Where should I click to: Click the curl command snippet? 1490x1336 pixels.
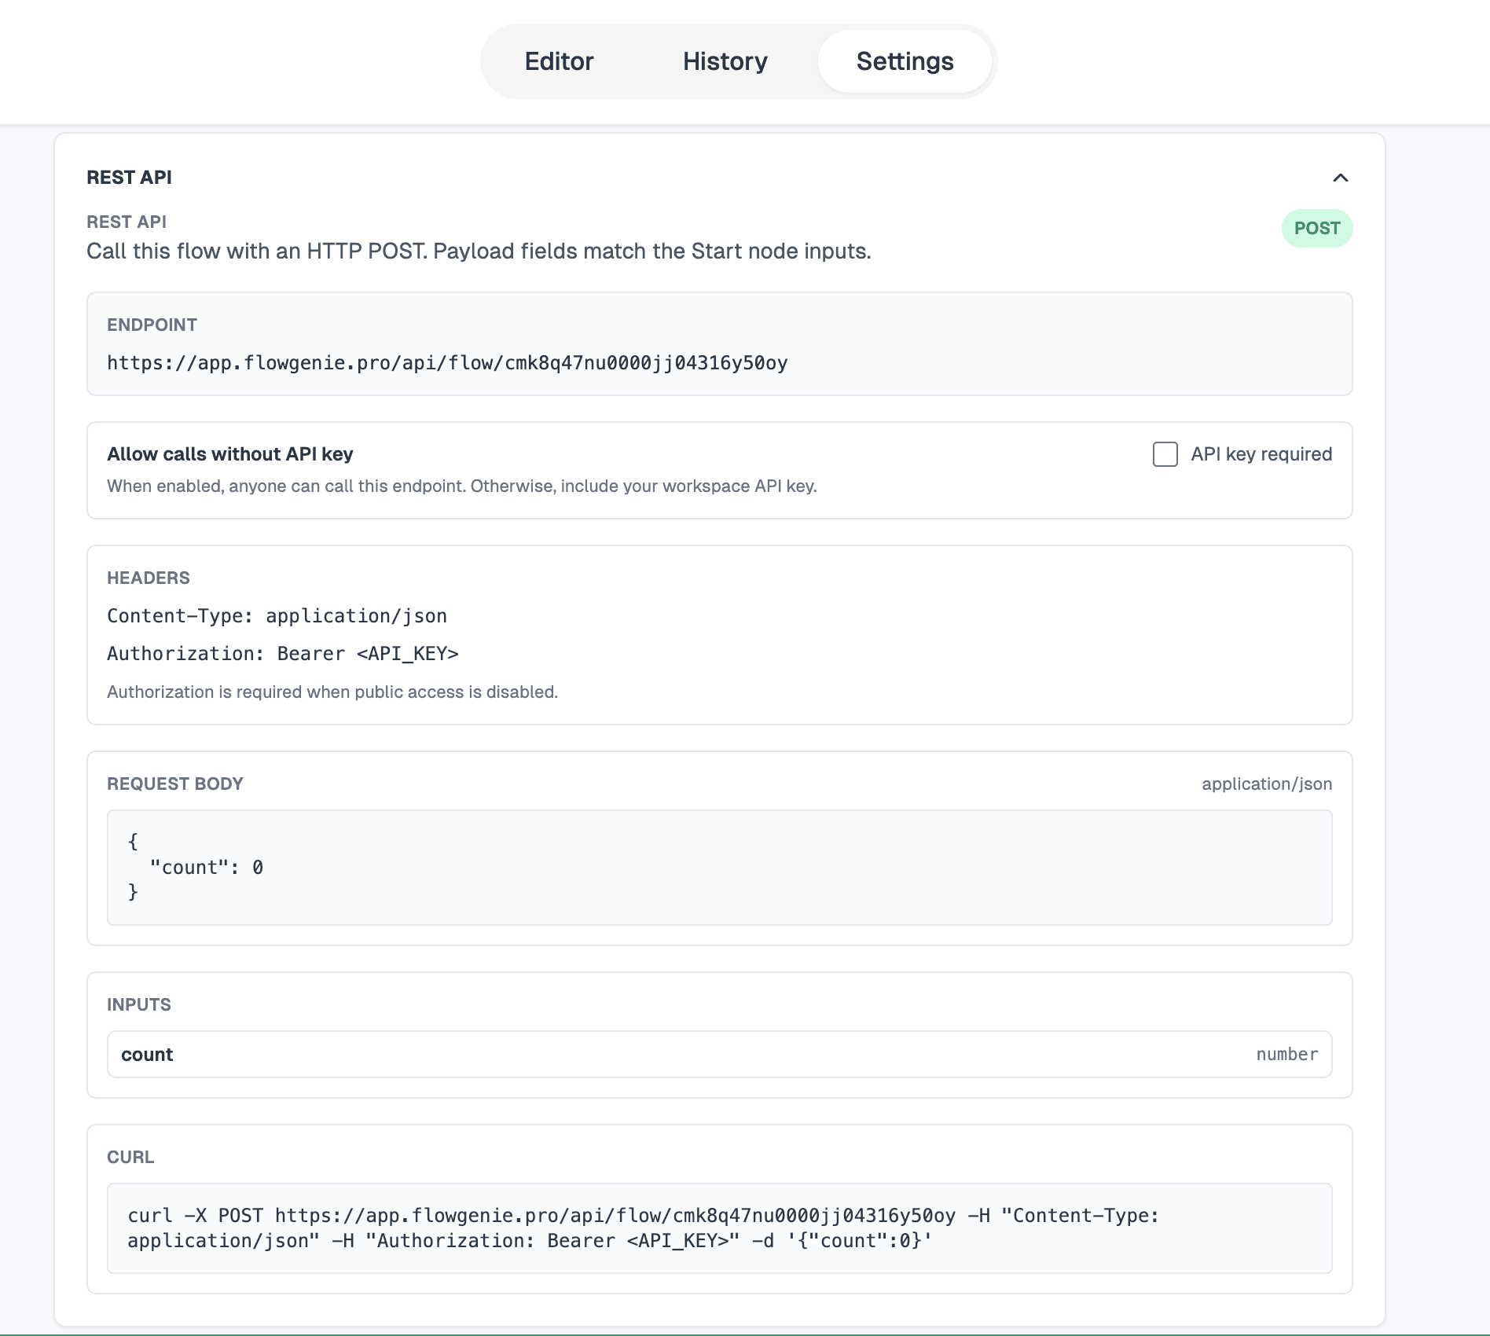[719, 1228]
